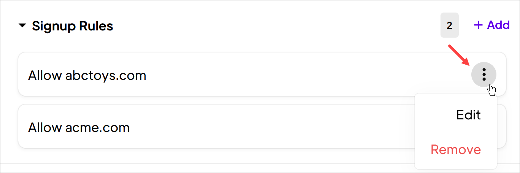
Task: Click the hand cursor under the three-dot button
Action: [492, 90]
